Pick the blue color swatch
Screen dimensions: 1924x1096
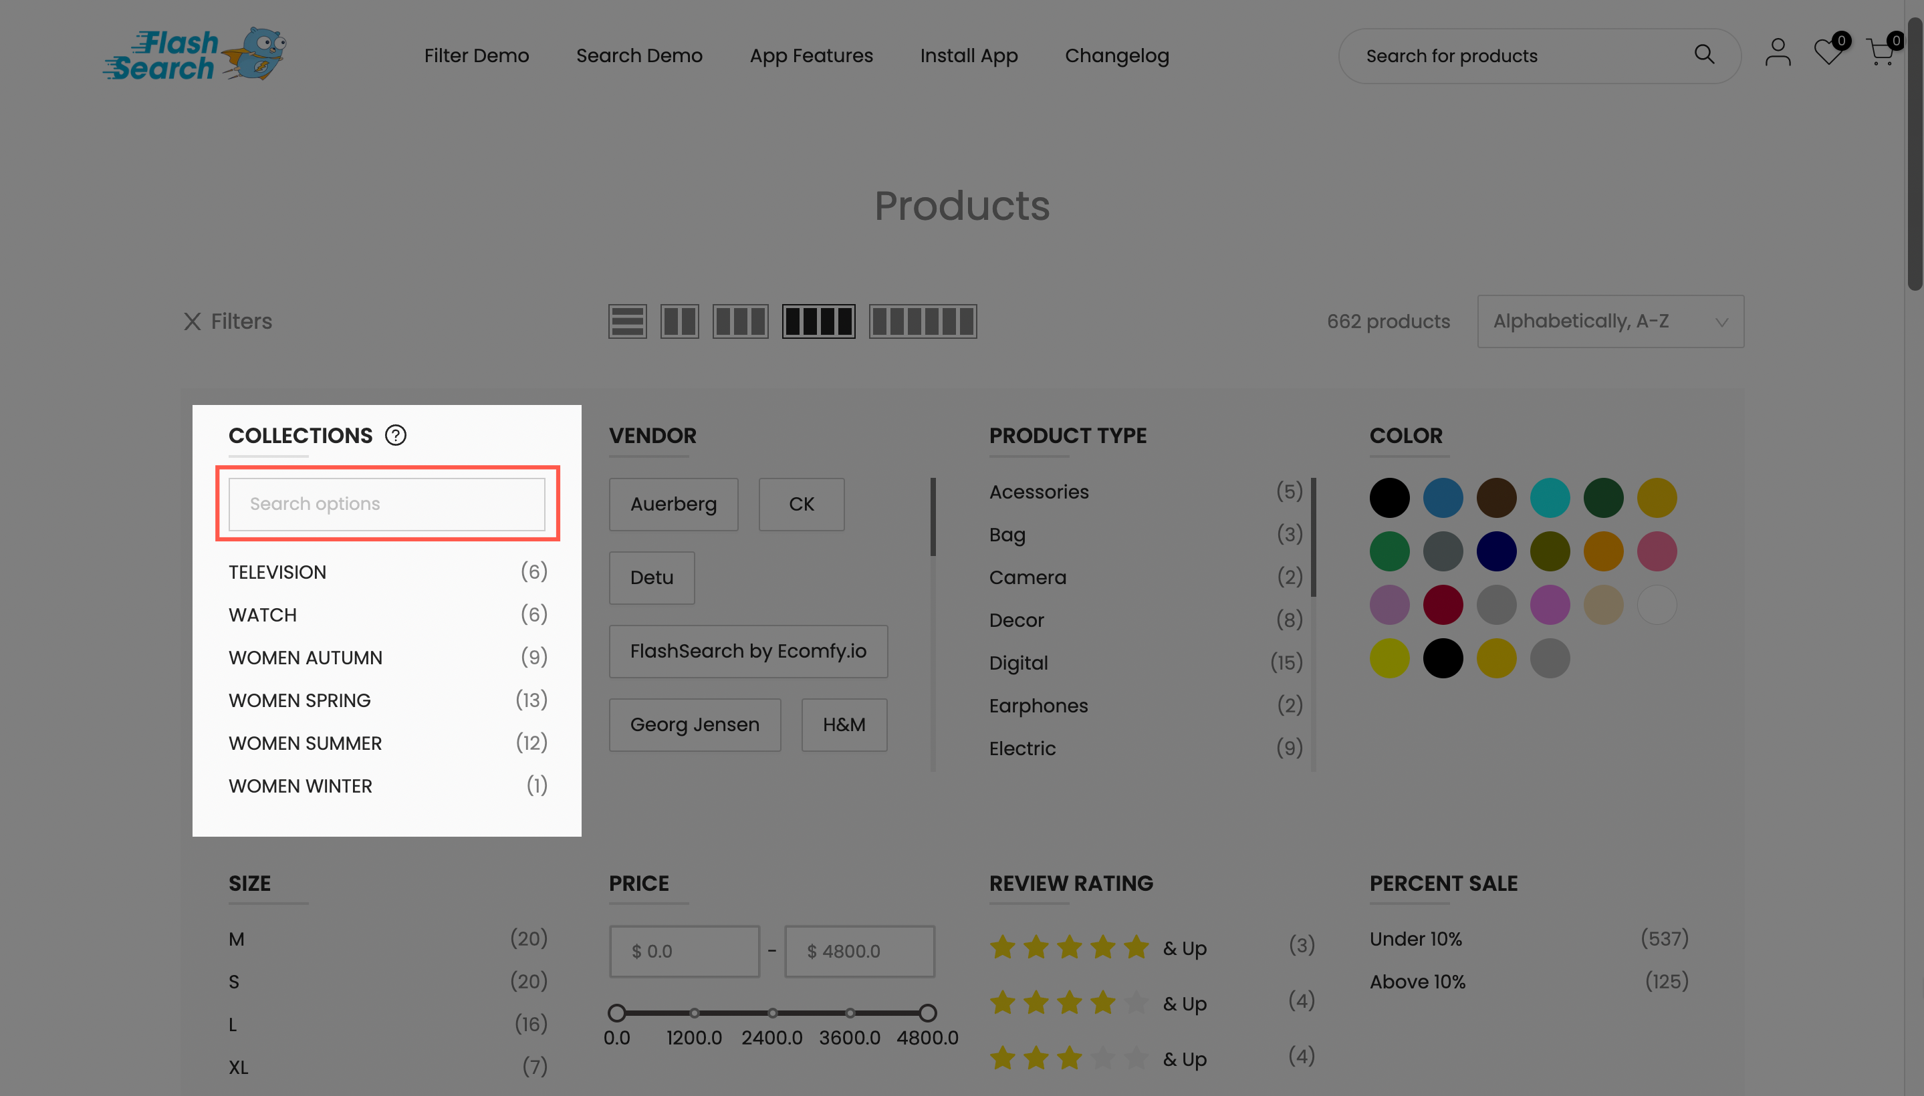(1443, 498)
